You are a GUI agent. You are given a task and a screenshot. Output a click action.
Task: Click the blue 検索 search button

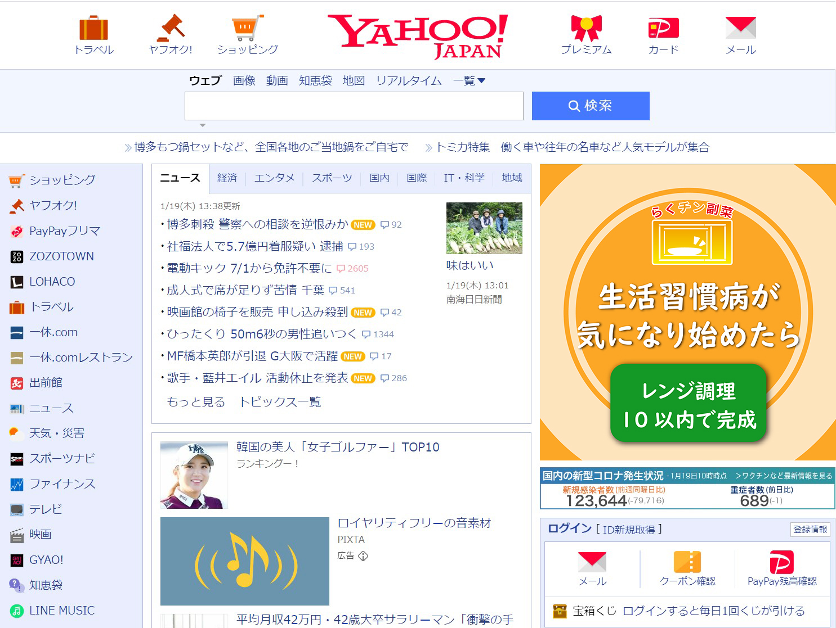pyautogui.click(x=591, y=106)
